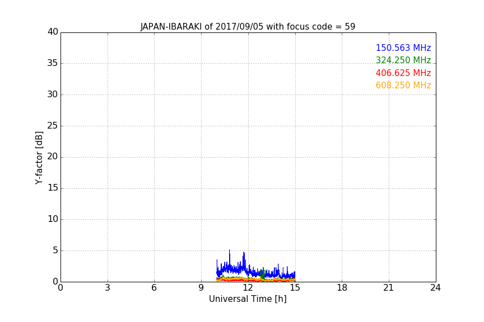484x322 pixels.
Task: Click the y-axis tick value 30
Action: 53,94
